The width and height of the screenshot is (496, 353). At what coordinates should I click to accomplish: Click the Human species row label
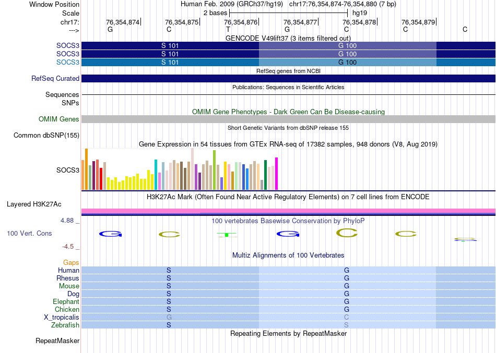pyautogui.click(x=68, y=271)
